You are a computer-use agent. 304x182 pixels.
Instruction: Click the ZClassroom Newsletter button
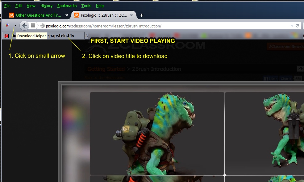285,47
